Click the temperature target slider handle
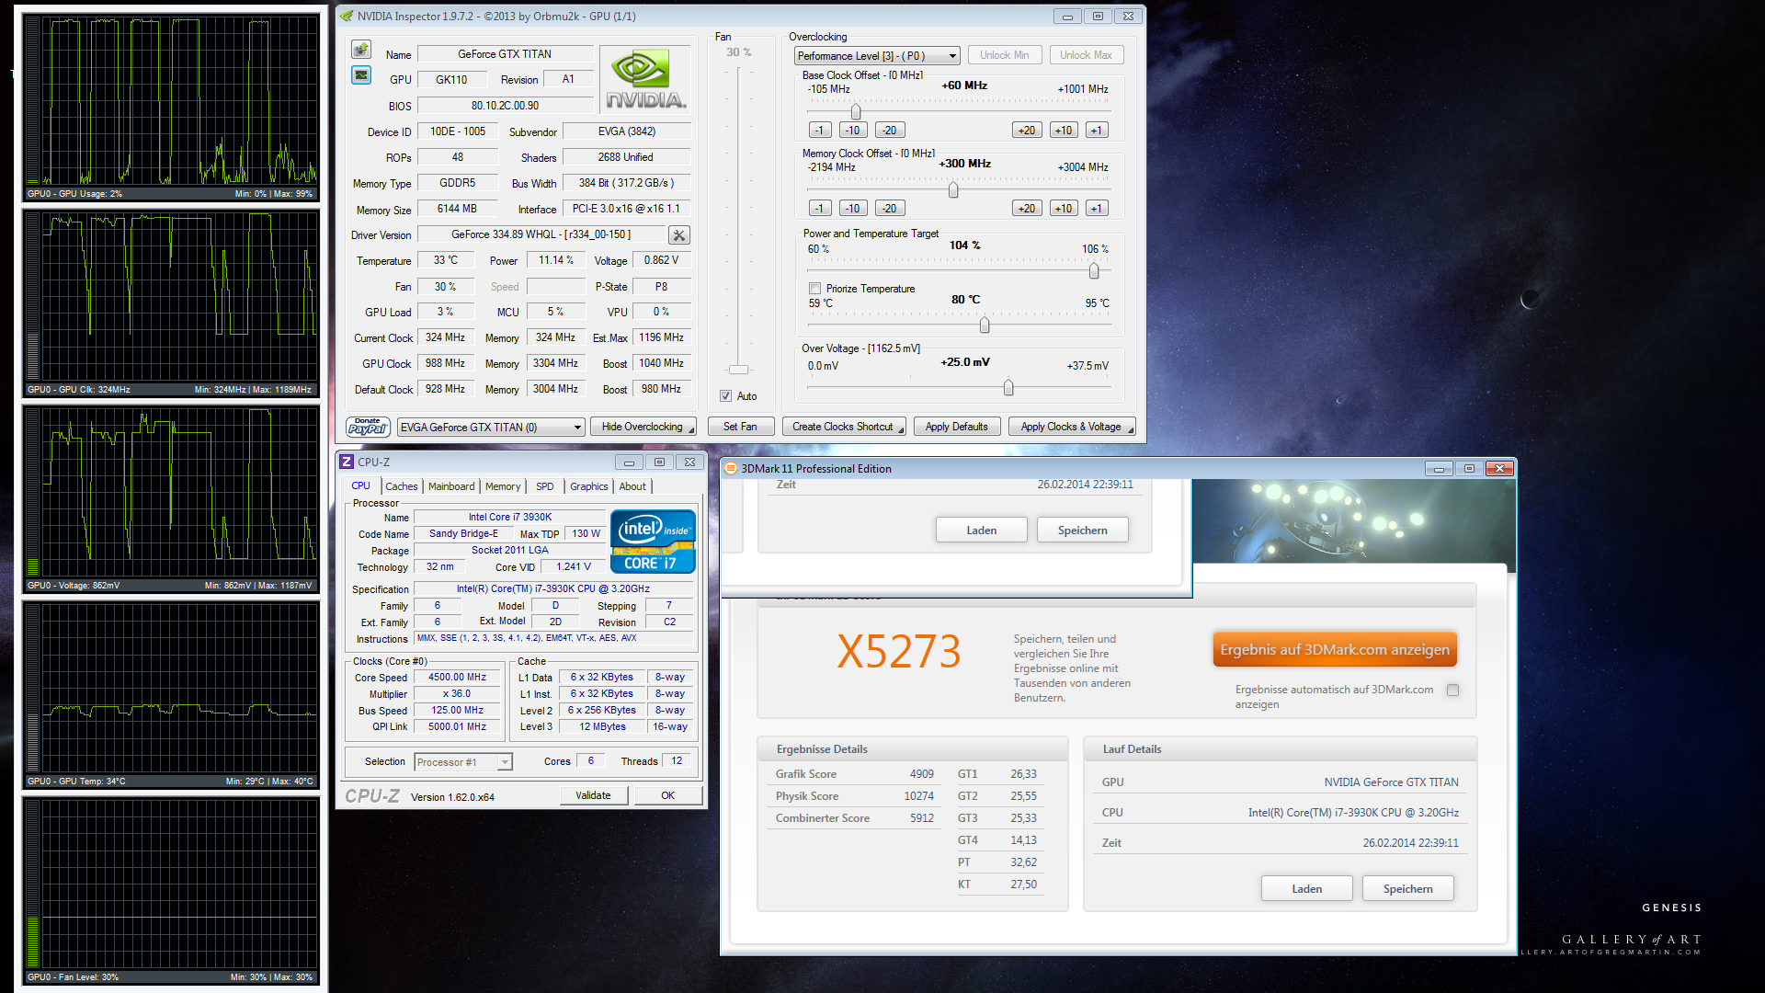This screenshot has height=993, width=1765. (985, 325)
